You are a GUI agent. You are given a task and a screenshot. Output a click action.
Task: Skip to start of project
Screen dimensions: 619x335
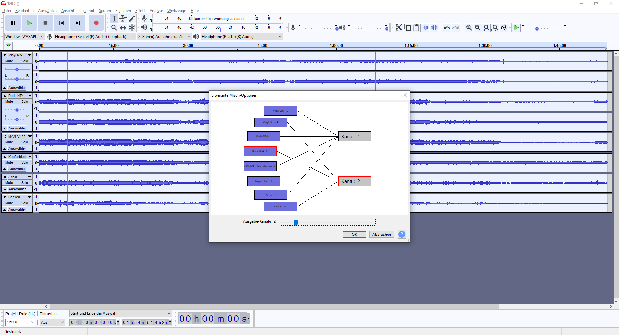click(x=61, y=23)
